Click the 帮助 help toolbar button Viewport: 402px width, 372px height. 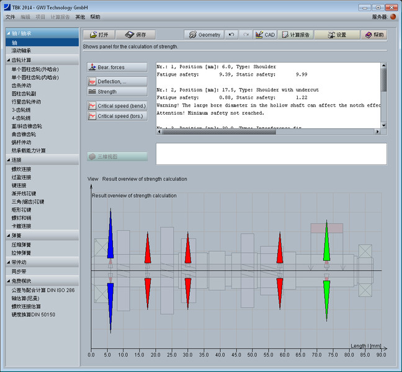click(x=375, y=35)
